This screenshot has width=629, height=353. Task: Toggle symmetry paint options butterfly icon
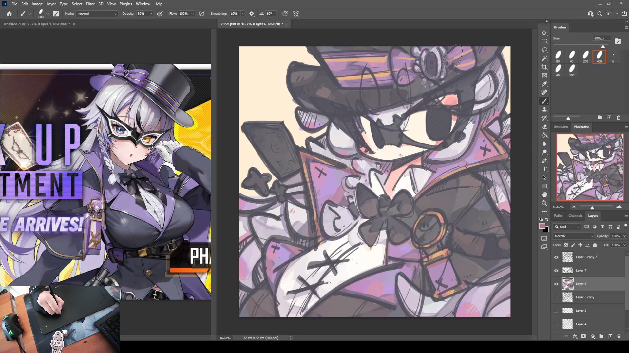296,14
